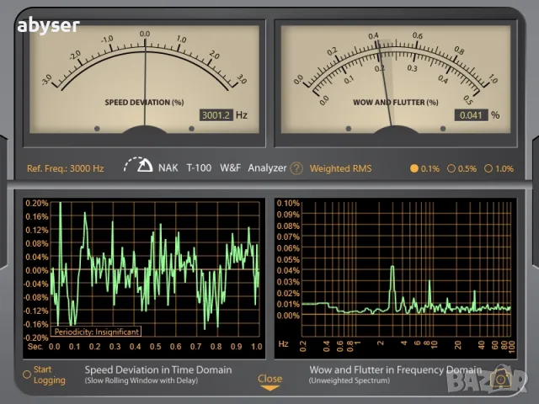The width and height of the screenshot is (539, 404).
Task: Click the green time domain waveform graph
Action: pyautogui.click(x=155, y=268)
